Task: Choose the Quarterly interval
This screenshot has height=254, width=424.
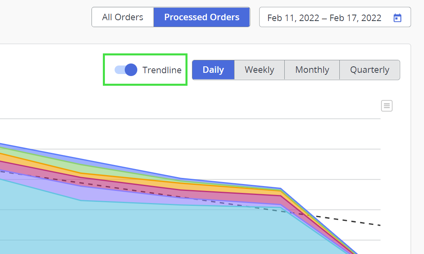Action: (369, 70)
